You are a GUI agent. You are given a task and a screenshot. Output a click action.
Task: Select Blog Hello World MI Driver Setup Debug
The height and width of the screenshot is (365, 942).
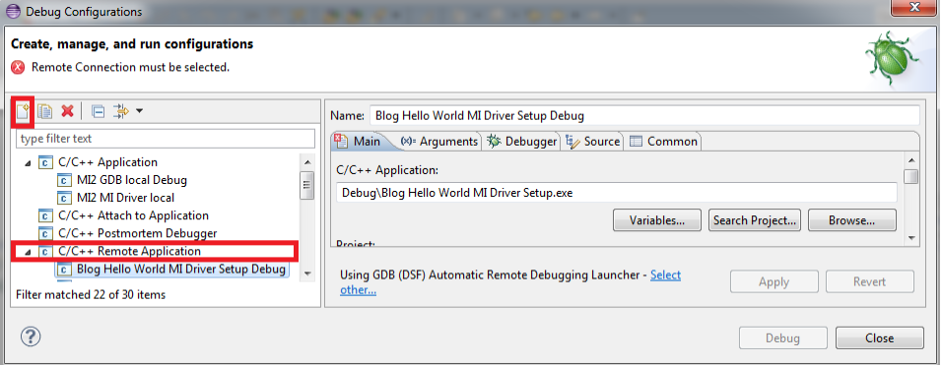click(181, 269)
